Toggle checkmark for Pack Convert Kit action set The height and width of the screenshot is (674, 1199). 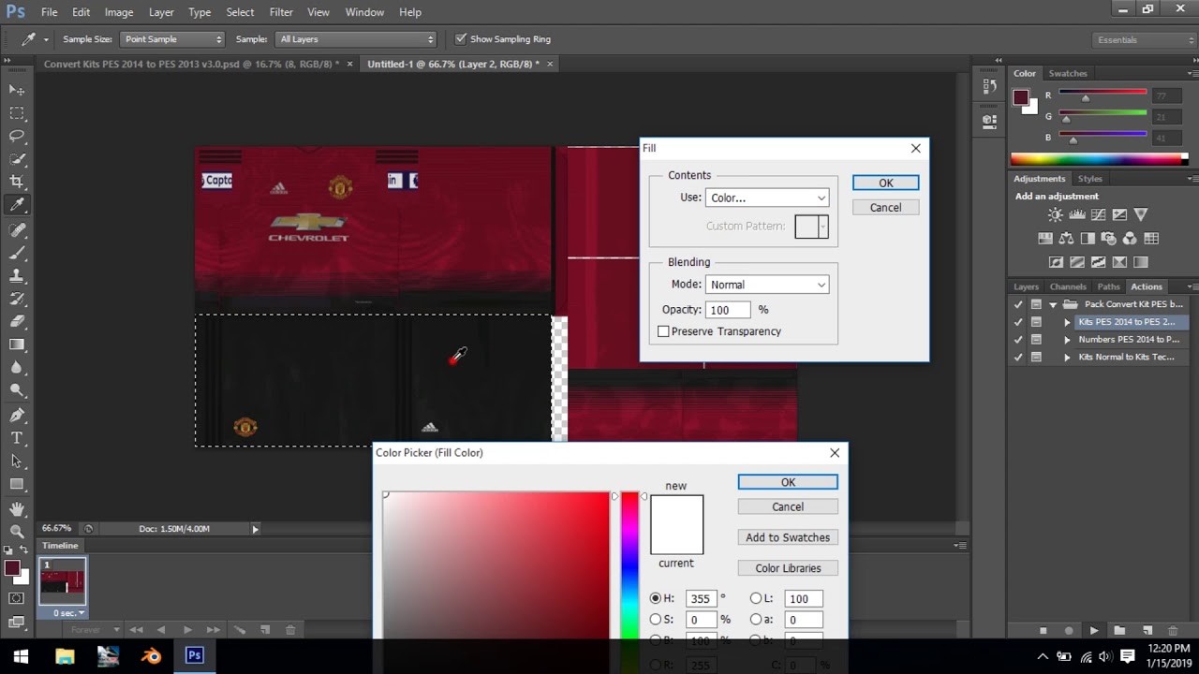tap(1018, 304)
